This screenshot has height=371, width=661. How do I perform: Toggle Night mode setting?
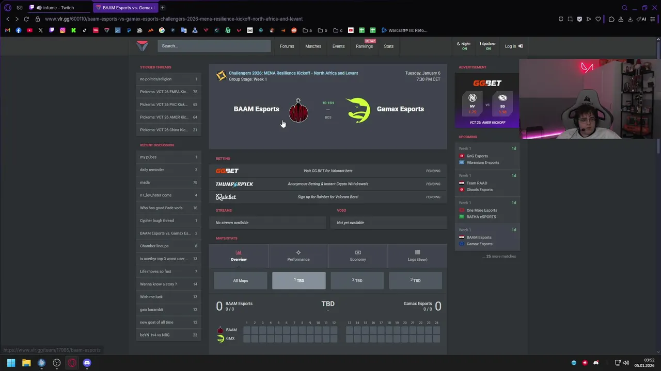pos(465,46)
